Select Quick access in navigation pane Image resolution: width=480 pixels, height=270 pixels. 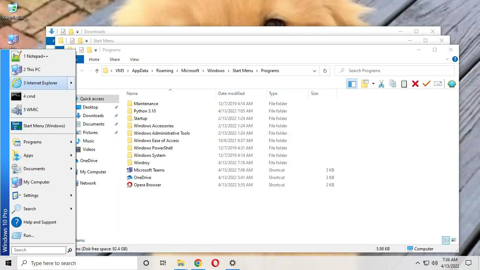92,99
